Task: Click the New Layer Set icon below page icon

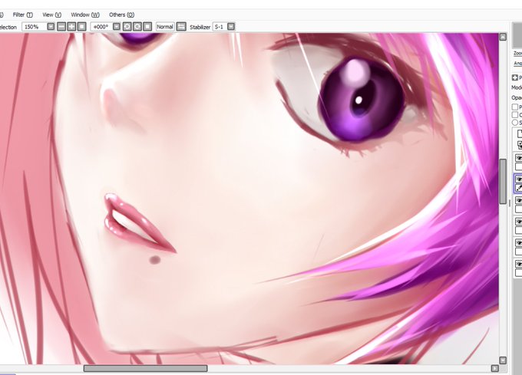Action: pos(520,145)
